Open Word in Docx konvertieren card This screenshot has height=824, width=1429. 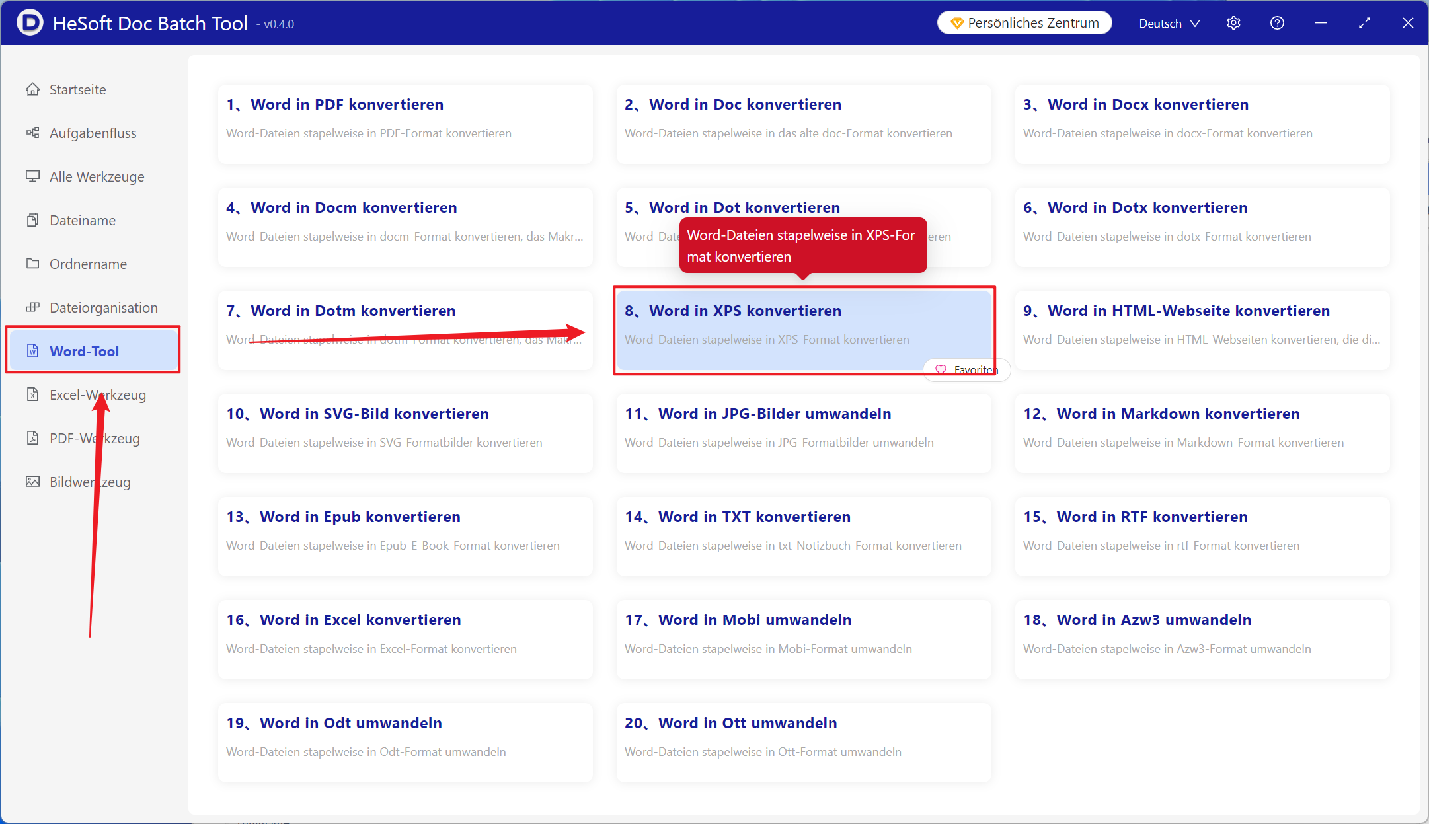1202,124
